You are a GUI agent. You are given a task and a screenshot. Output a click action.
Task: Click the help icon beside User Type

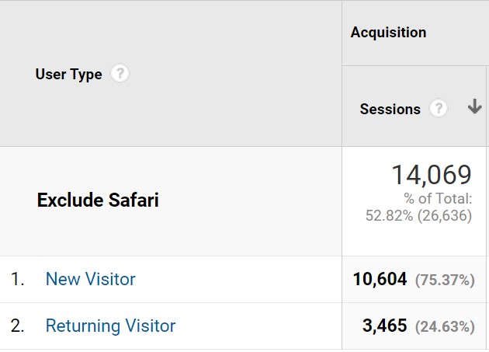119,75
